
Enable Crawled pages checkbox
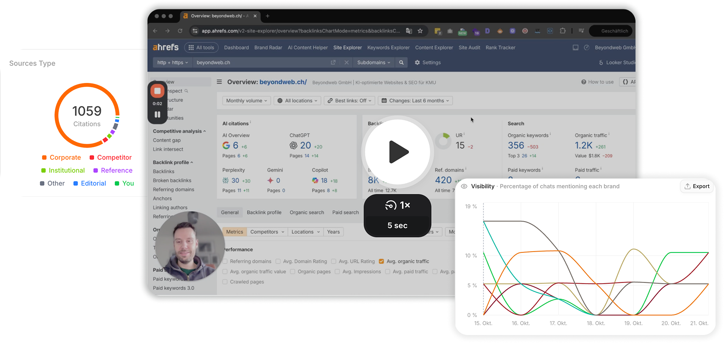coord(225,282)
